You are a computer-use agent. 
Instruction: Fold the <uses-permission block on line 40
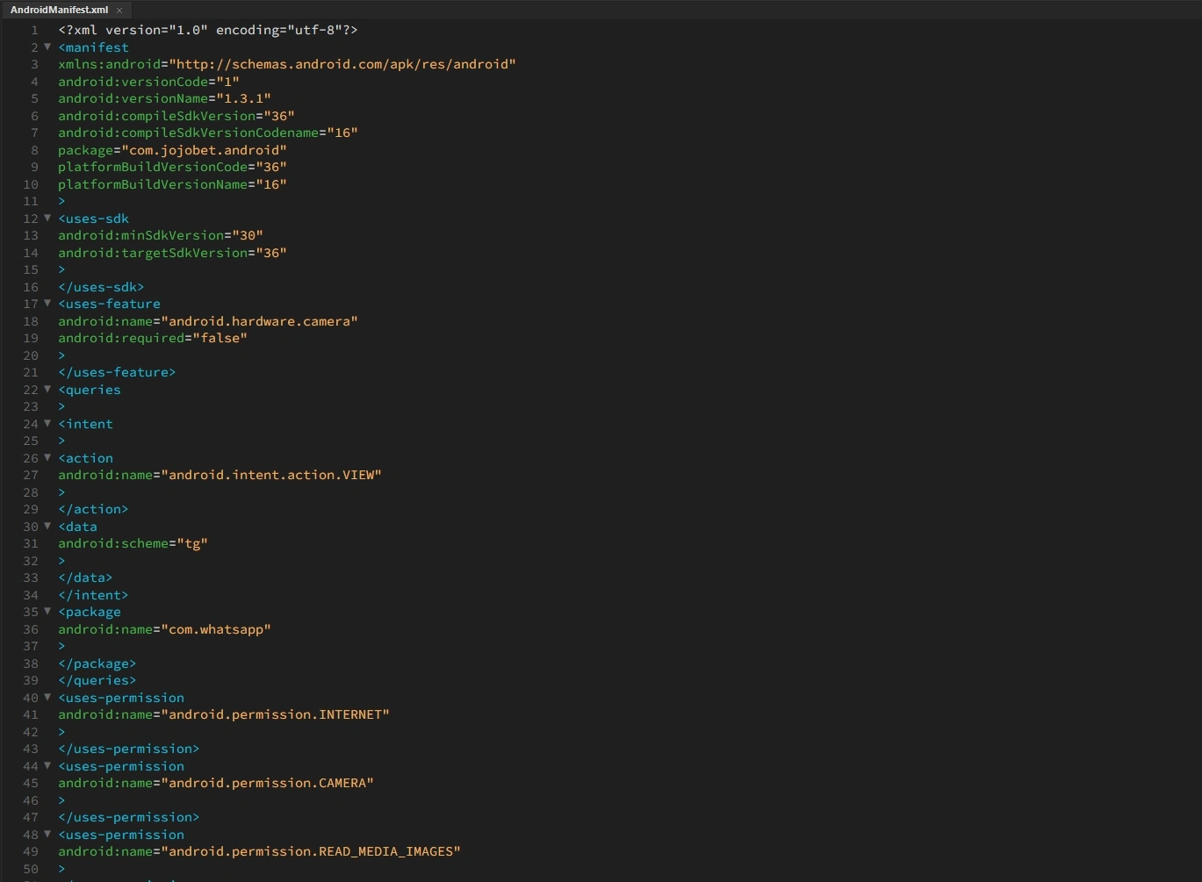(x=47, y=698)
